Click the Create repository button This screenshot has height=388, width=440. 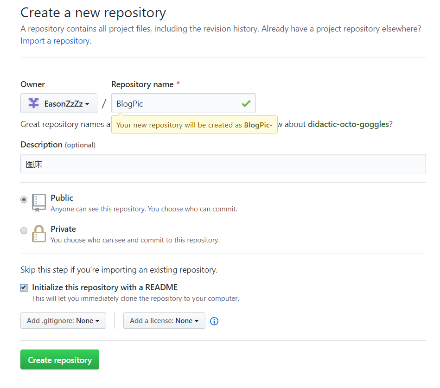60,359
